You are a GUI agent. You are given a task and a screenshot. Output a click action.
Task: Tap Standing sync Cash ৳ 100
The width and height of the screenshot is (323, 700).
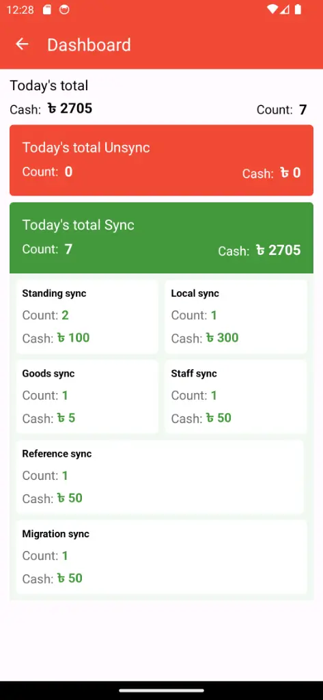[x=73, y=338]
